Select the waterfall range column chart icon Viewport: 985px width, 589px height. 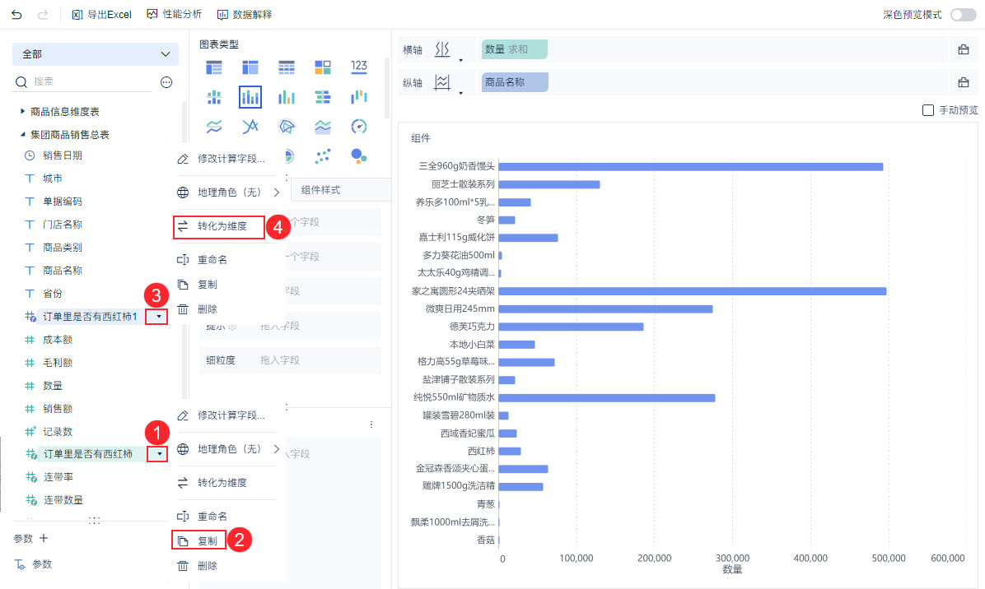(359, 96)
